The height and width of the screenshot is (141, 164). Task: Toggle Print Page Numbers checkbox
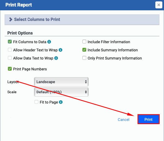coord(10,69)
